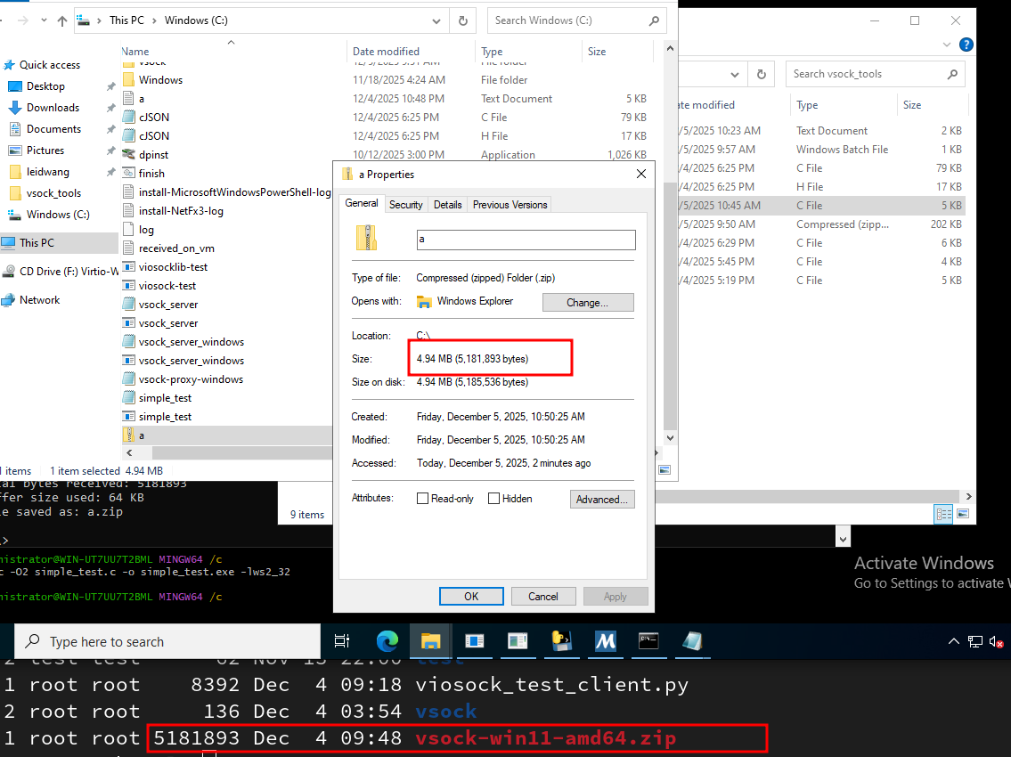
Task: Select the Windows folder in file list
Action: coord(160,80)
